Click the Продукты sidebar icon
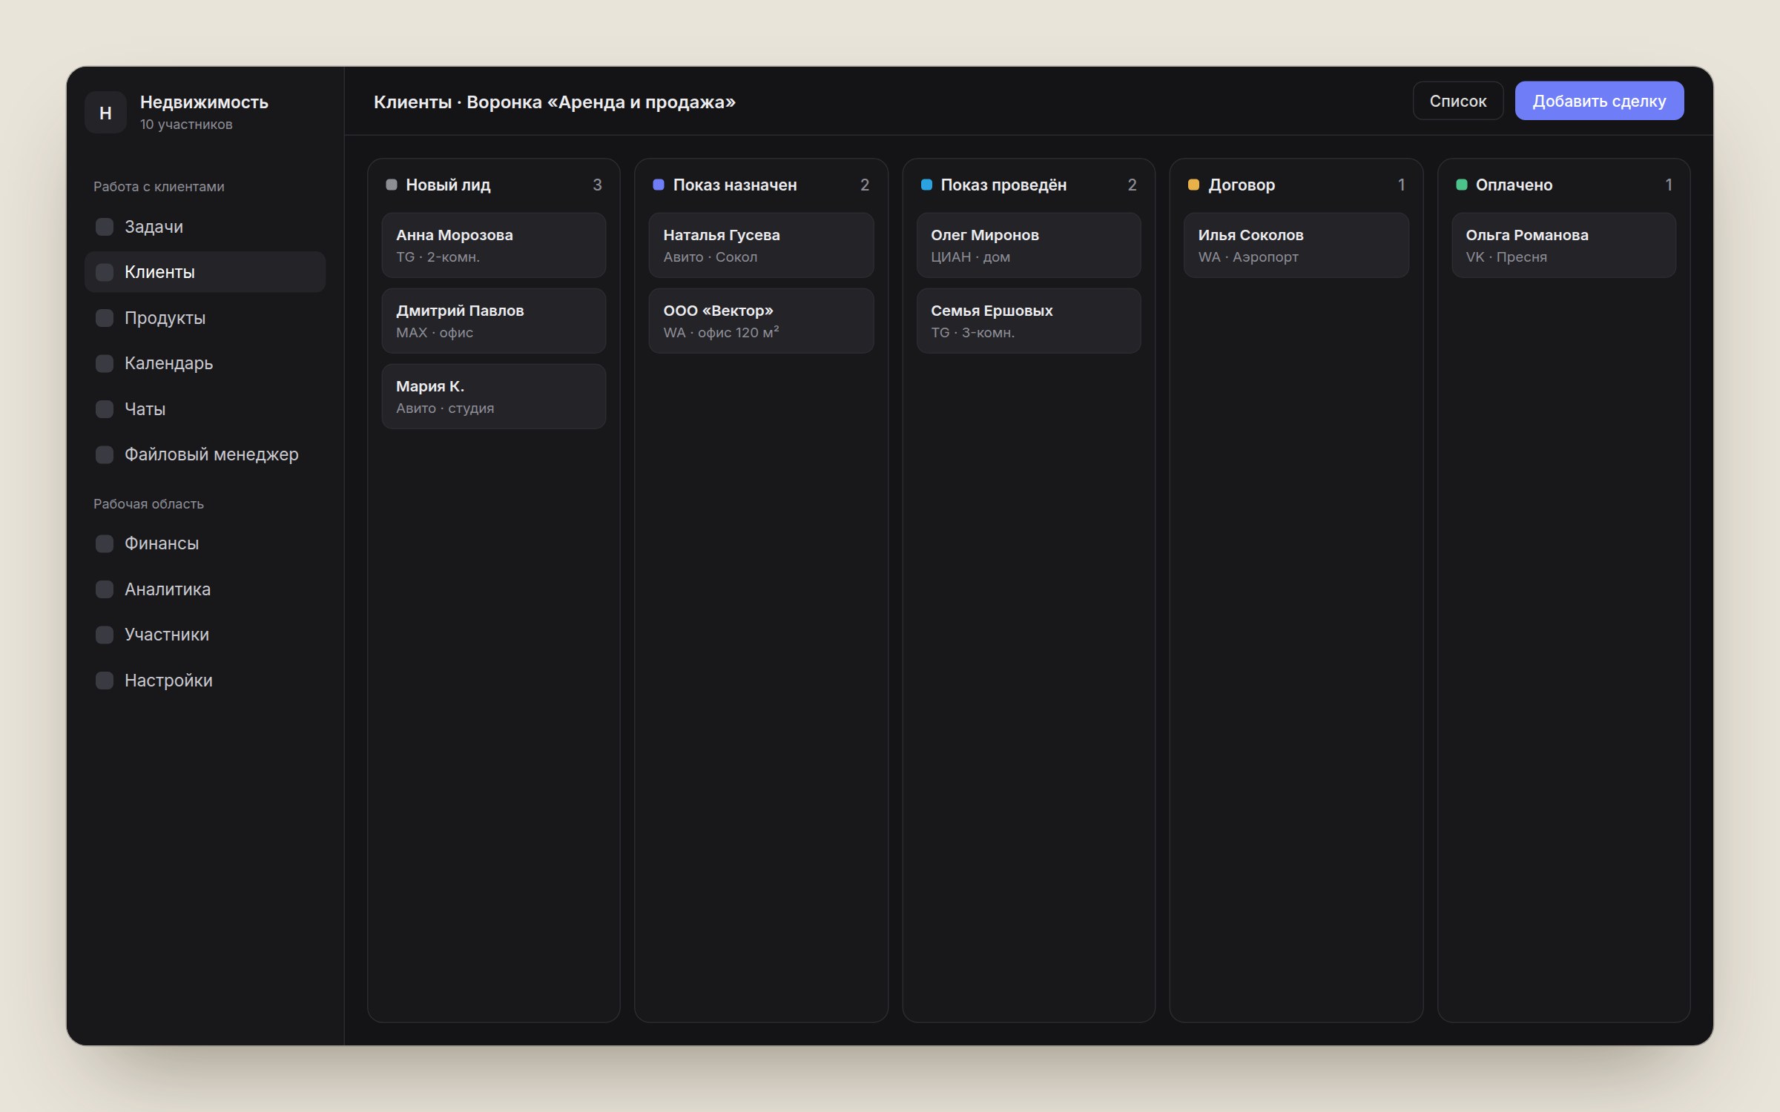The height and width of the screenshot is (1112, 1780). (105, 318)
